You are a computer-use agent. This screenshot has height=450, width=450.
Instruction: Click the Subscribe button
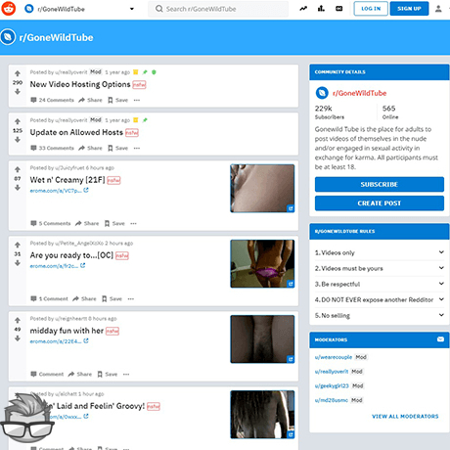tap(380, 184)
